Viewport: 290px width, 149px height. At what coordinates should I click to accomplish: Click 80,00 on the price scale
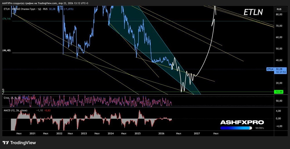point(279,14)
